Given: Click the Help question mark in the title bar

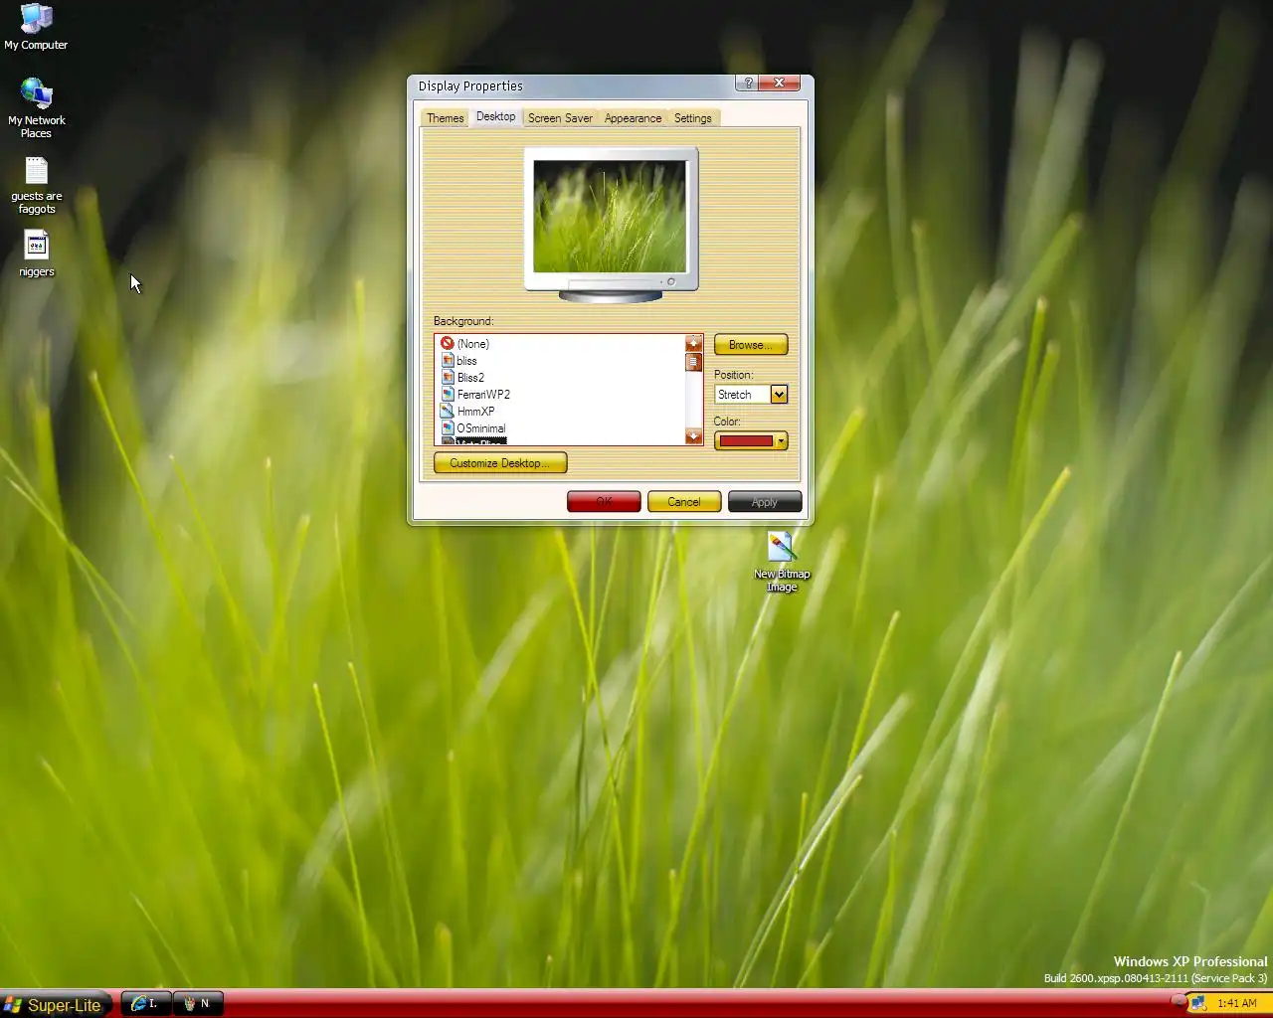Looking at the screenshot, I should [748, 84].
